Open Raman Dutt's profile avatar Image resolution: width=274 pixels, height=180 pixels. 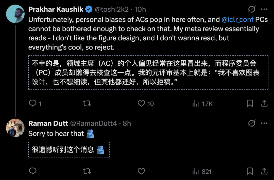pyautogui.click(x=15, y=128)
